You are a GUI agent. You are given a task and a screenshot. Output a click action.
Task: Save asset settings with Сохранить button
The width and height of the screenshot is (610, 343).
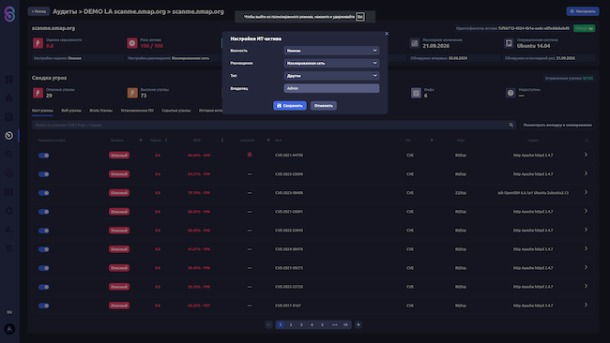click(x=290, y=106)
